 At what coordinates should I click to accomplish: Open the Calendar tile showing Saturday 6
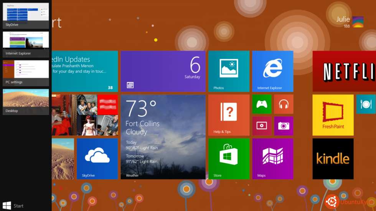coord(163,71)
